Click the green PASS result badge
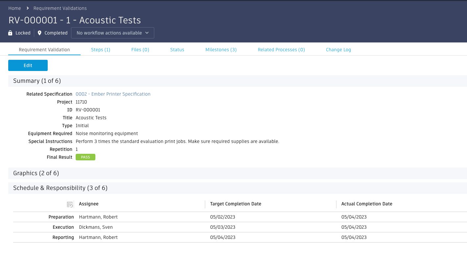The image size is (467, 256). click(86, 157)
